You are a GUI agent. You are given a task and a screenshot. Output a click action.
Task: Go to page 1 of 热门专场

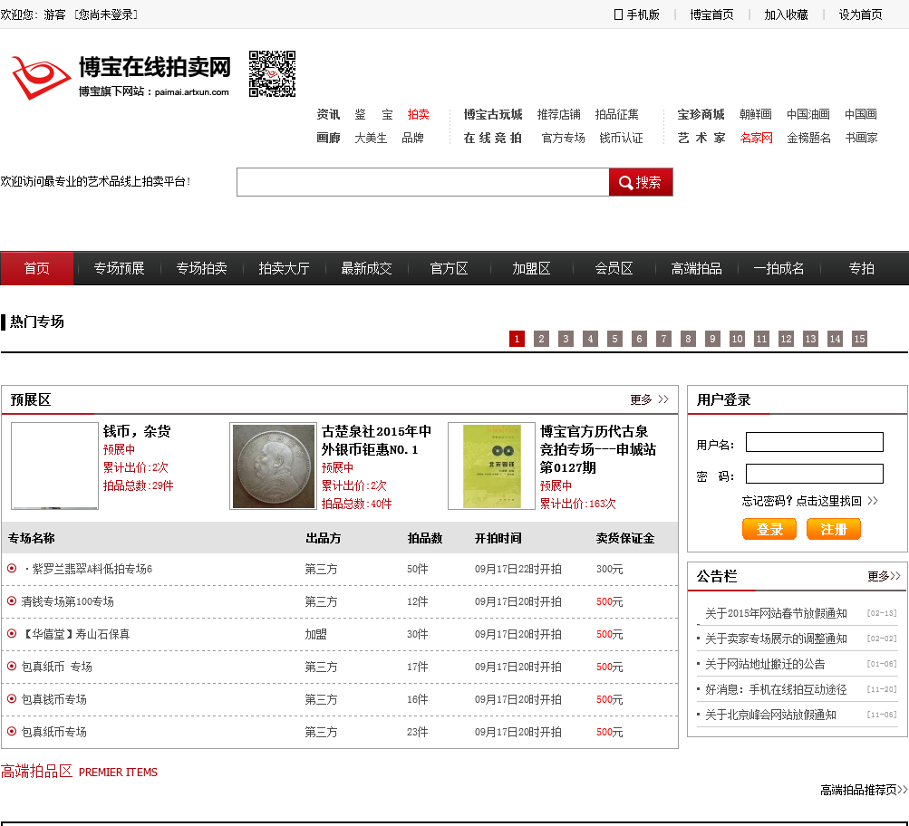(517, 339)
